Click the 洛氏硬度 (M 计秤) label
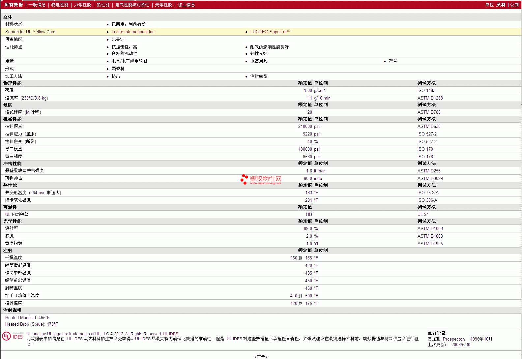522x359 pixels. point(23,112)
